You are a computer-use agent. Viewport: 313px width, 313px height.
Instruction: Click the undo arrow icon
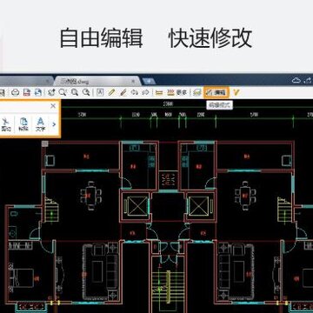click(x=135, y=93)
